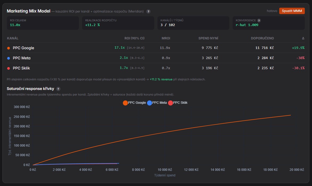Image resolution: width=312 pixels, height=186 pixels.
Task: Click the blue dot beside PPC Meta row
Action: point(9,58)
